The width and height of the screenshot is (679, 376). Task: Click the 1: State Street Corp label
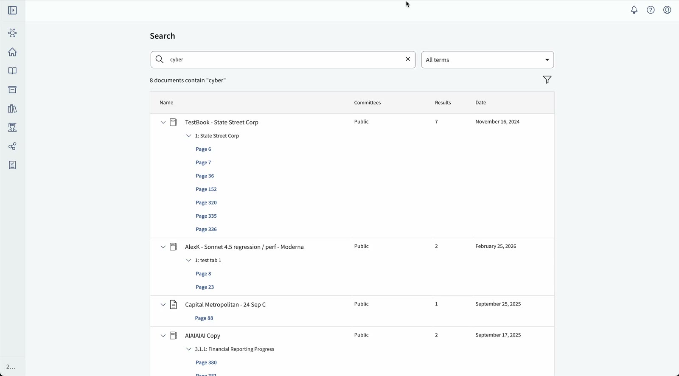[x=217, y=136]
